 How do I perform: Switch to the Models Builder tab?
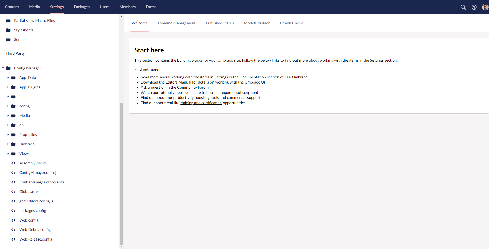click(257, 23)
